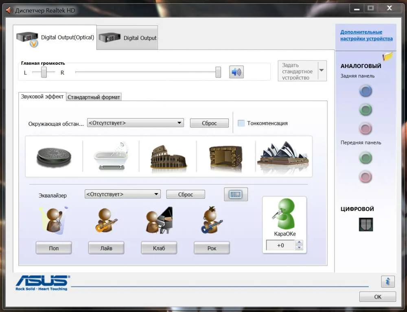The image size is (407, 312).
Task: Select the sewer manhole environment effect
Action: click(54, 157)
